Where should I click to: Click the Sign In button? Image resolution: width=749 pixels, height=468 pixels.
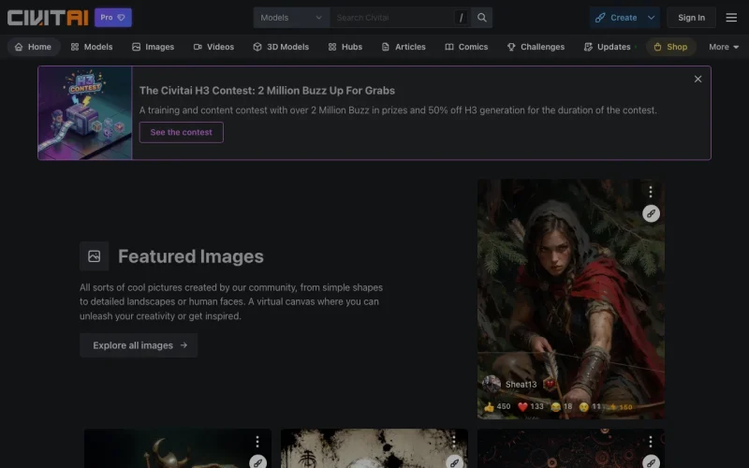691,18
